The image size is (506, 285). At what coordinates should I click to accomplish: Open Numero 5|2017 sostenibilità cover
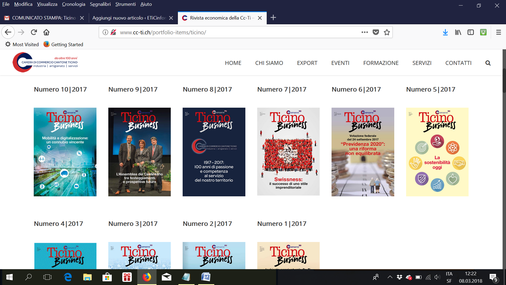coord(437,152)
